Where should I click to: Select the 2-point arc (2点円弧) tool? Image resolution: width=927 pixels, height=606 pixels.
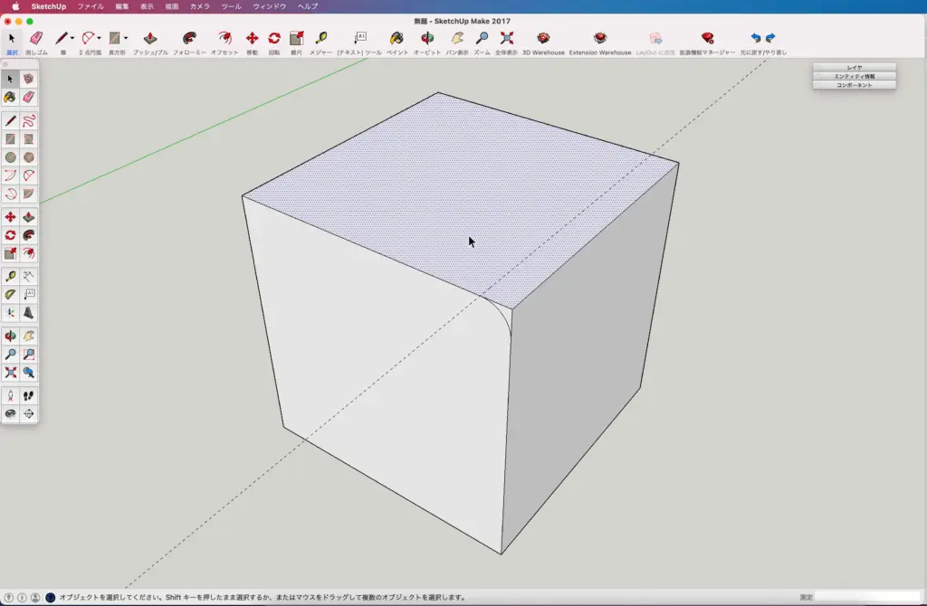[88, 38]
